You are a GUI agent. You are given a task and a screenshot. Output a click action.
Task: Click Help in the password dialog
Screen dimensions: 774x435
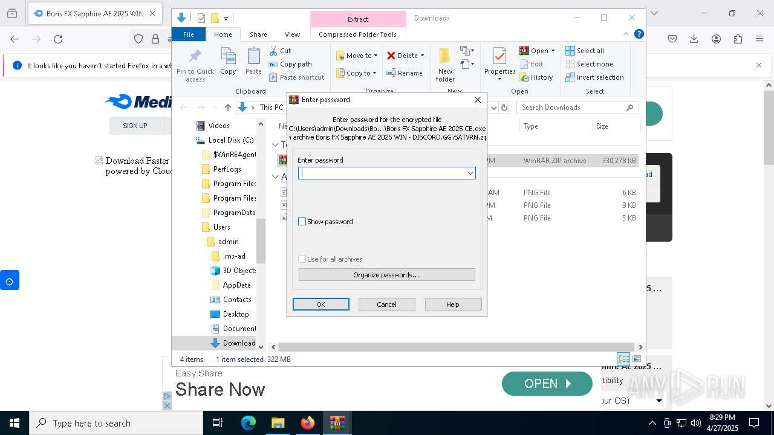[453, 304]
